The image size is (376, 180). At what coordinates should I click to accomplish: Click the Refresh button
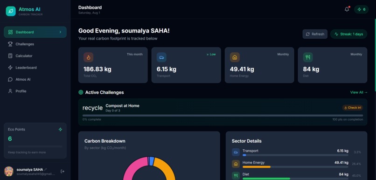tap(315, 34)
